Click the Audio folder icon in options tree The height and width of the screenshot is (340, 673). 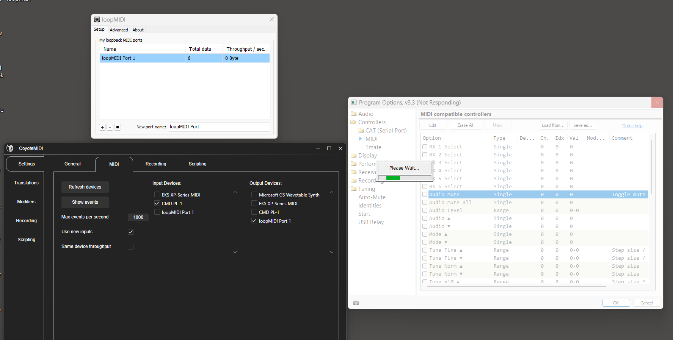[353, 114]
